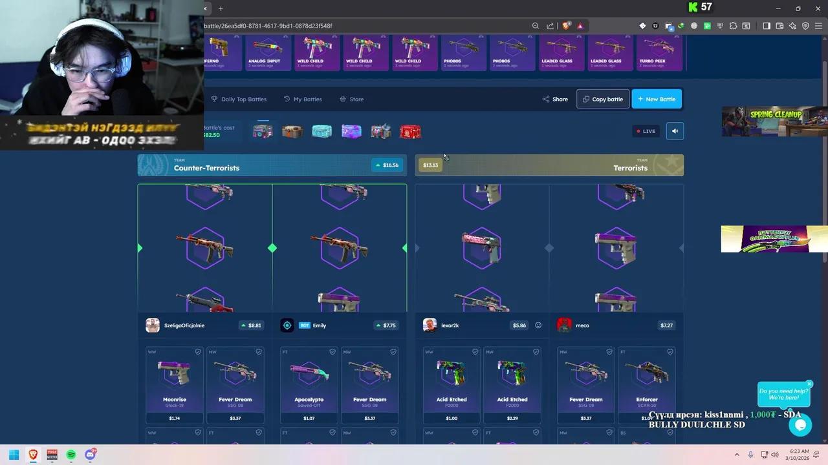
Task: Click meco's red avatar icon
Action: tap(563, 325)
